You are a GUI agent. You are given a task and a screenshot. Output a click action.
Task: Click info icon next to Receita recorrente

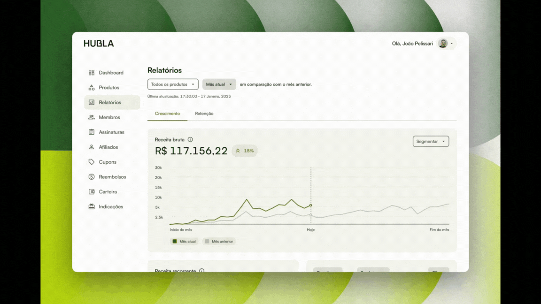tap(201, 271)
